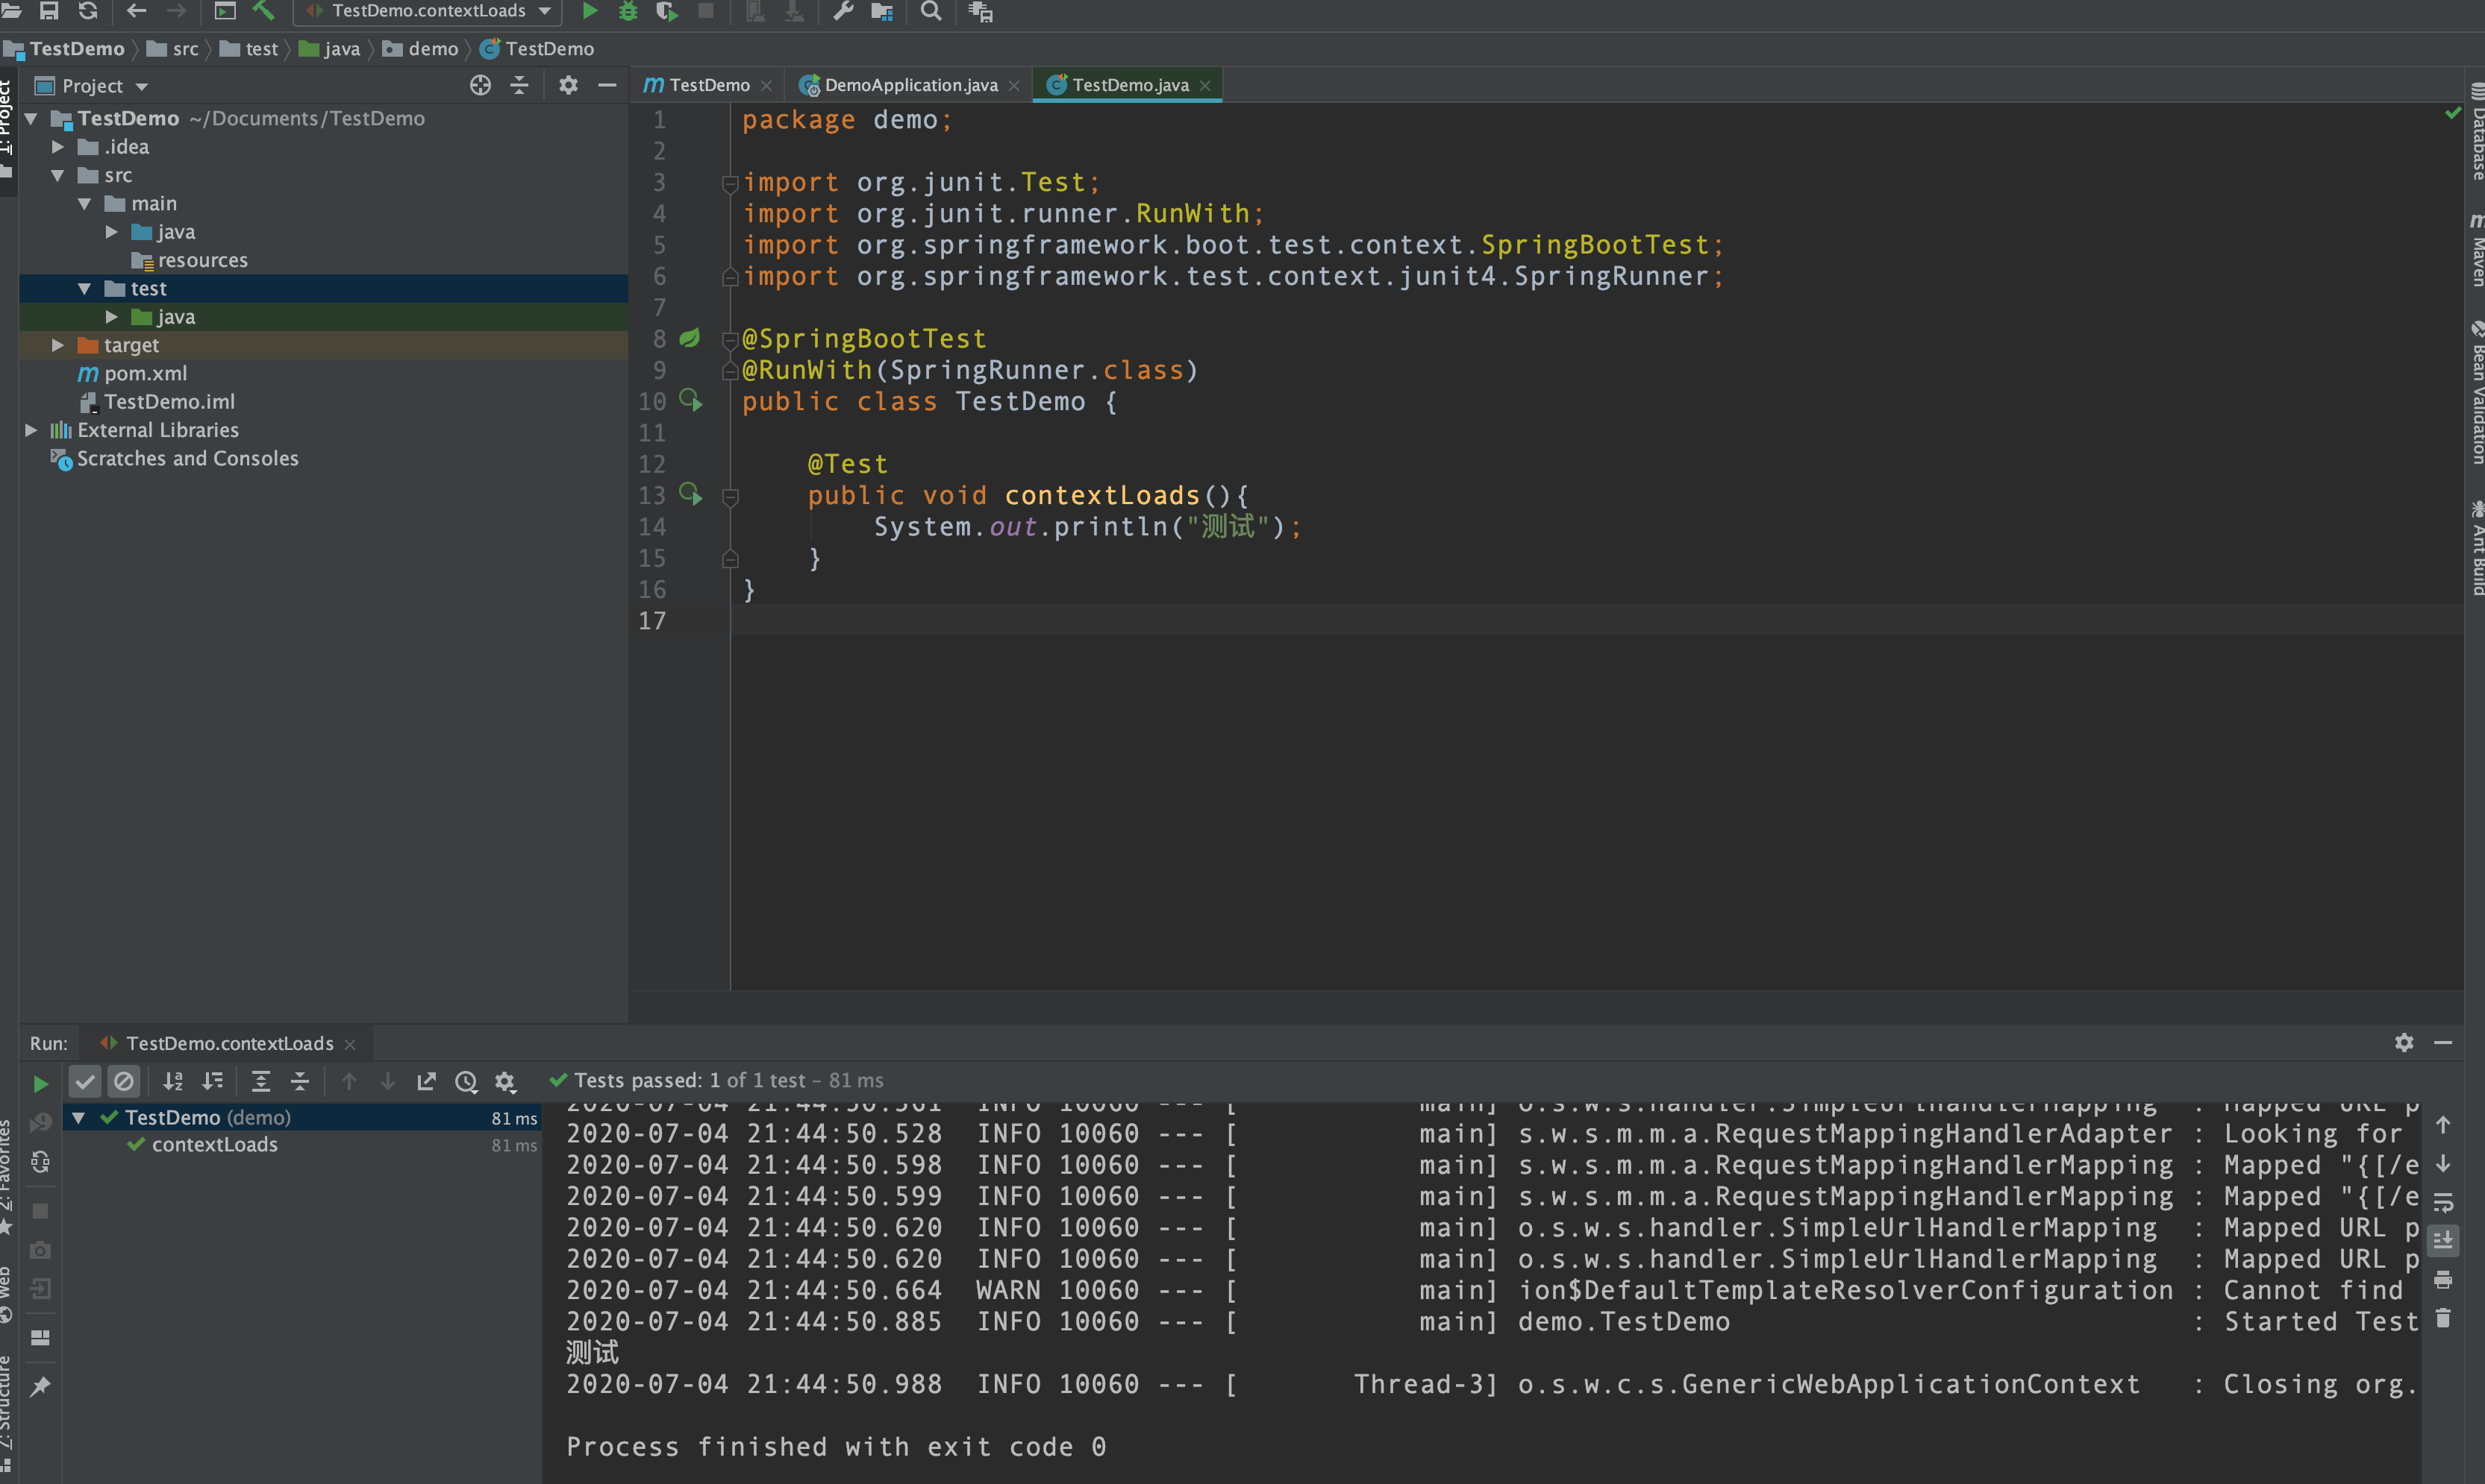The height and width of the screenshot is (1484, 2485).
Task: Click the run gutter icon beside contextLoads
Action: [690, 495]
